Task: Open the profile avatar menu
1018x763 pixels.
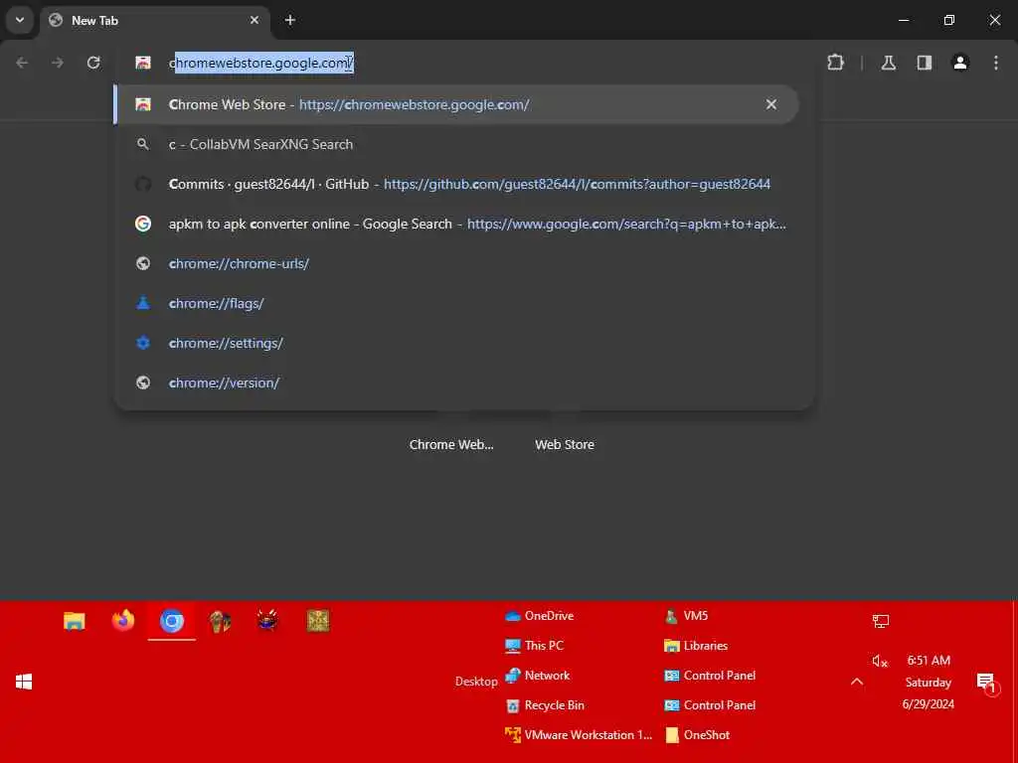Action: (959, 63)
